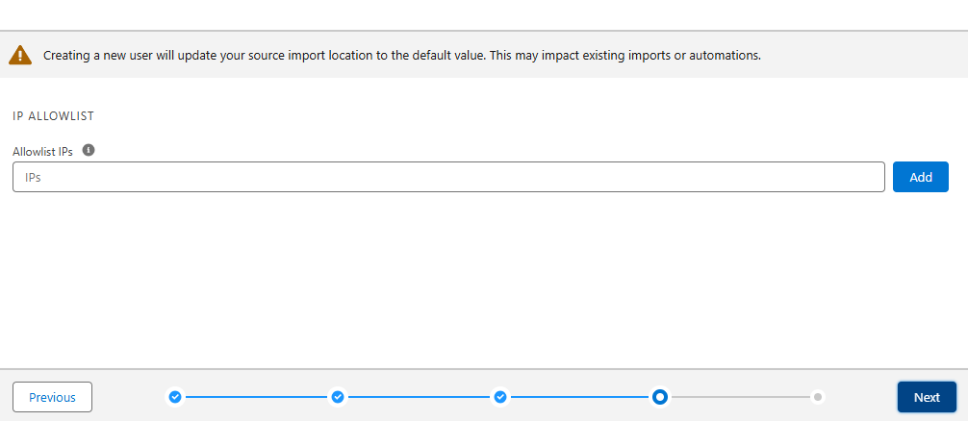Click progress line between third and fourth steps
Viewport: 968px width, 421px height.
(x=579, y=396)
